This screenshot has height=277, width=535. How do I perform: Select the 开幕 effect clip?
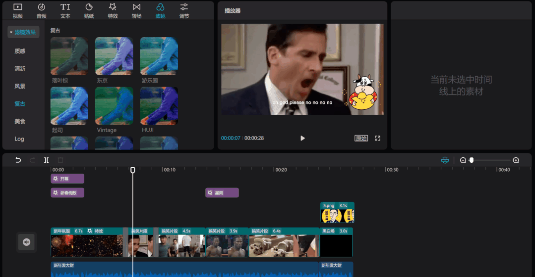(x=67, y=179)
